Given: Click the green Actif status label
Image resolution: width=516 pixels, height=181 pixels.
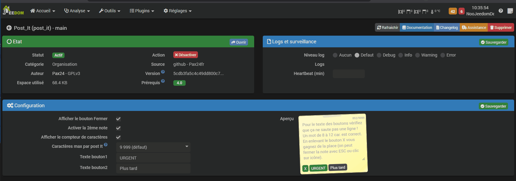Looking at the screenshot, I should pyautogui.click(x=58, y=55).
